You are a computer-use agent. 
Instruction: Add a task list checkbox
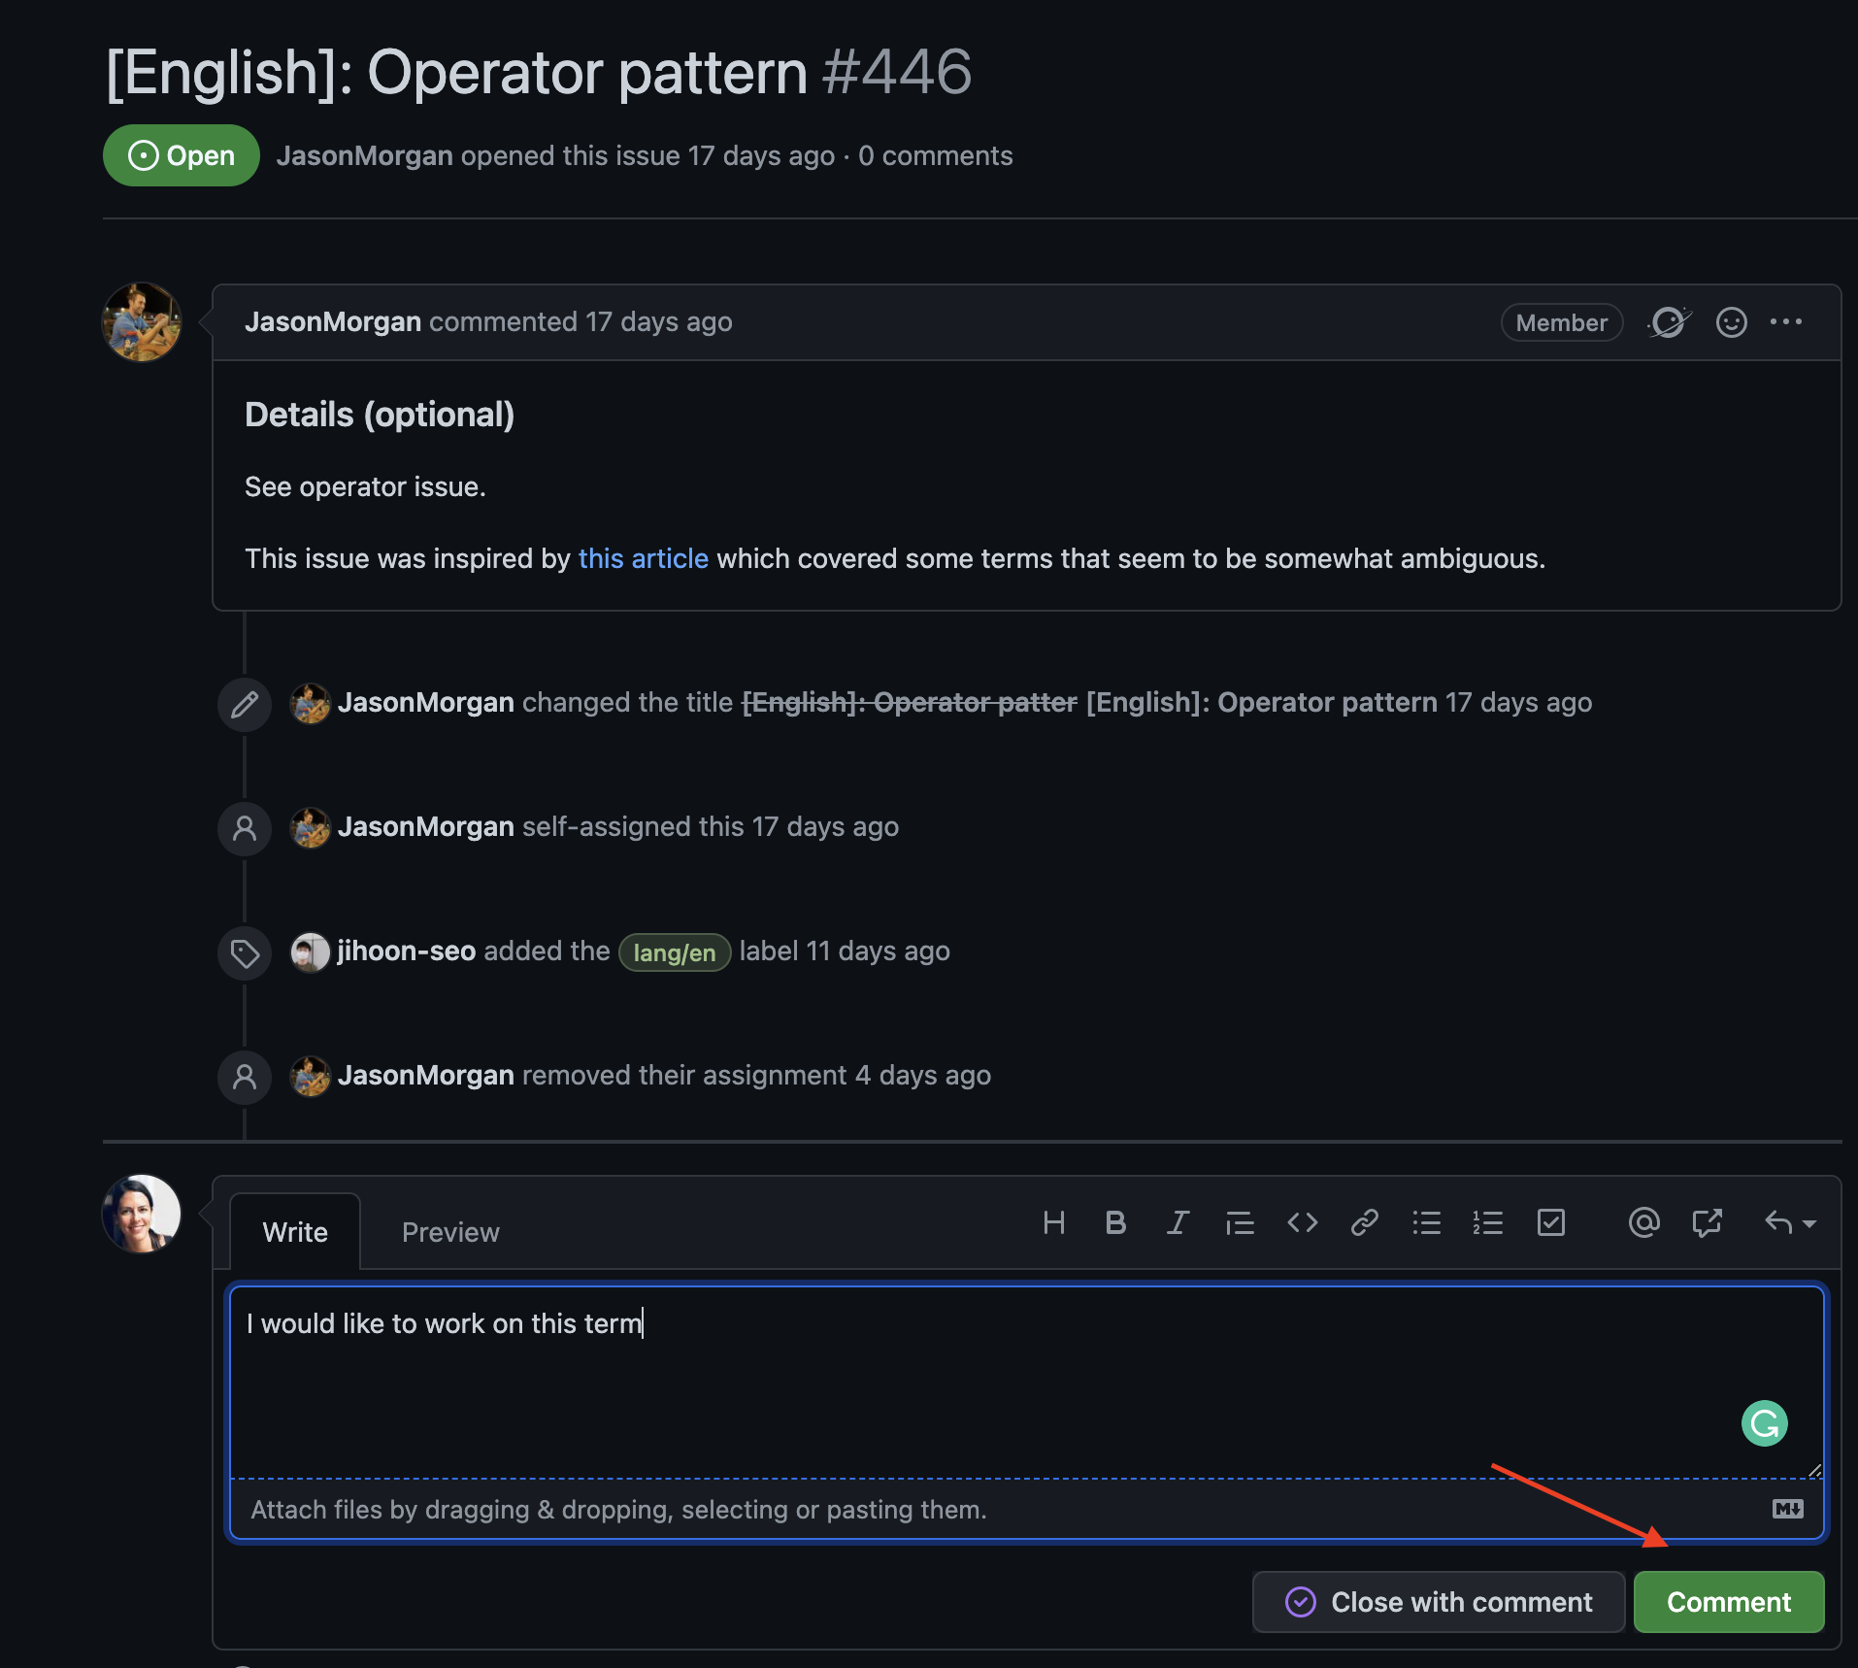(1550, 1222)
